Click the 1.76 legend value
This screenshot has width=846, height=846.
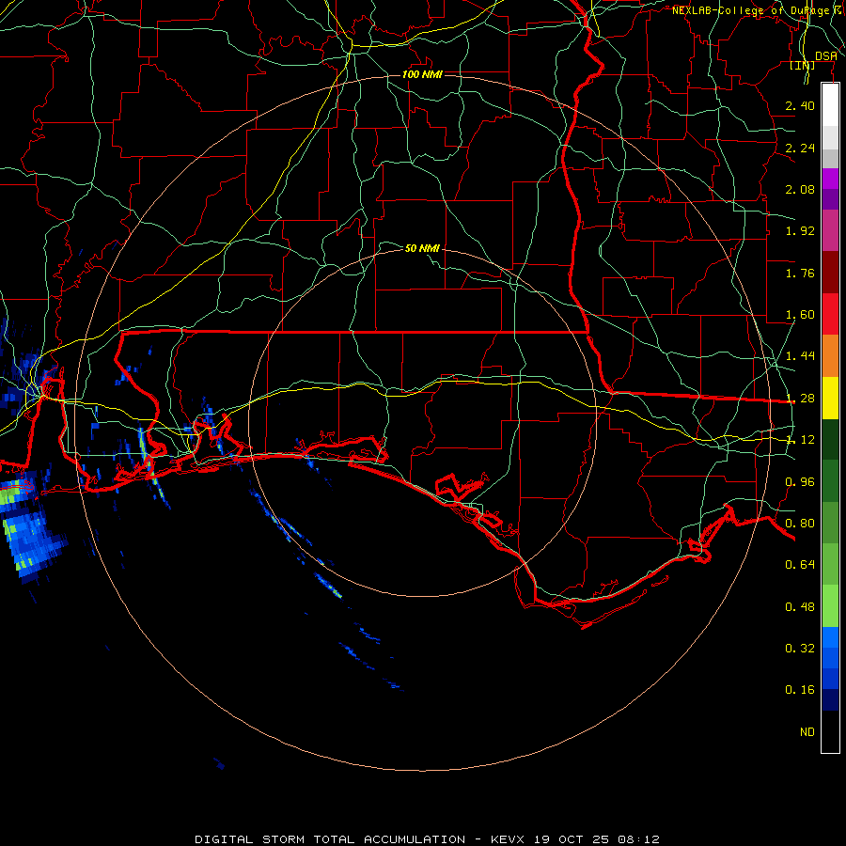(800, 273)
